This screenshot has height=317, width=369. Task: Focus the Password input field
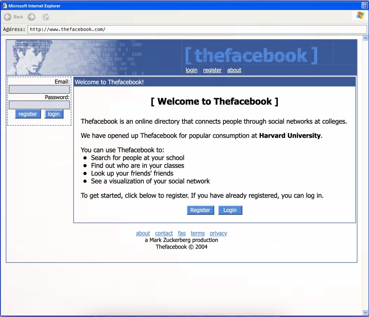click(39, 105)
